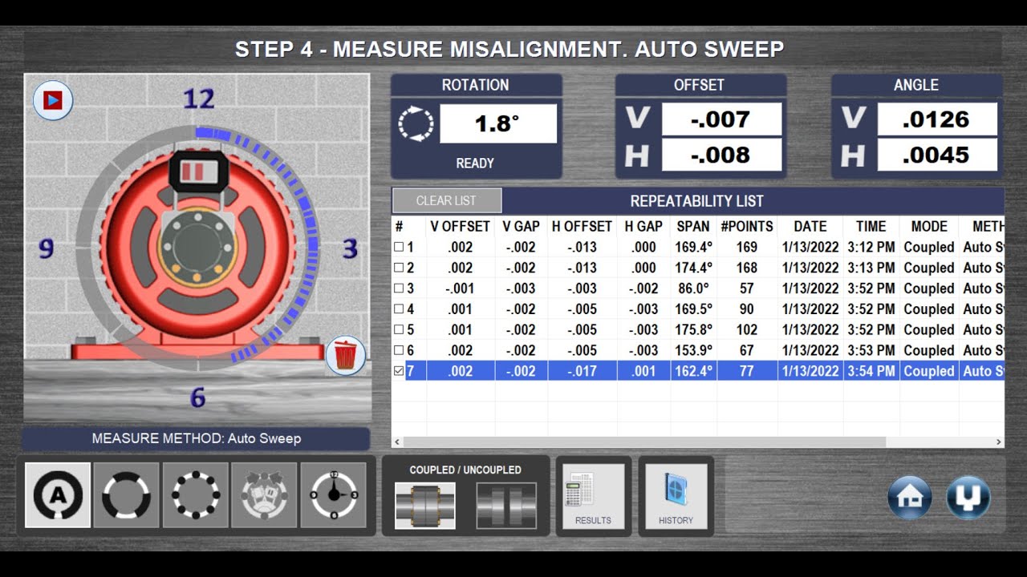Click the READY status text
Image resolution: width=1027 pixels, height=577 pixels.
pos(475,163)
